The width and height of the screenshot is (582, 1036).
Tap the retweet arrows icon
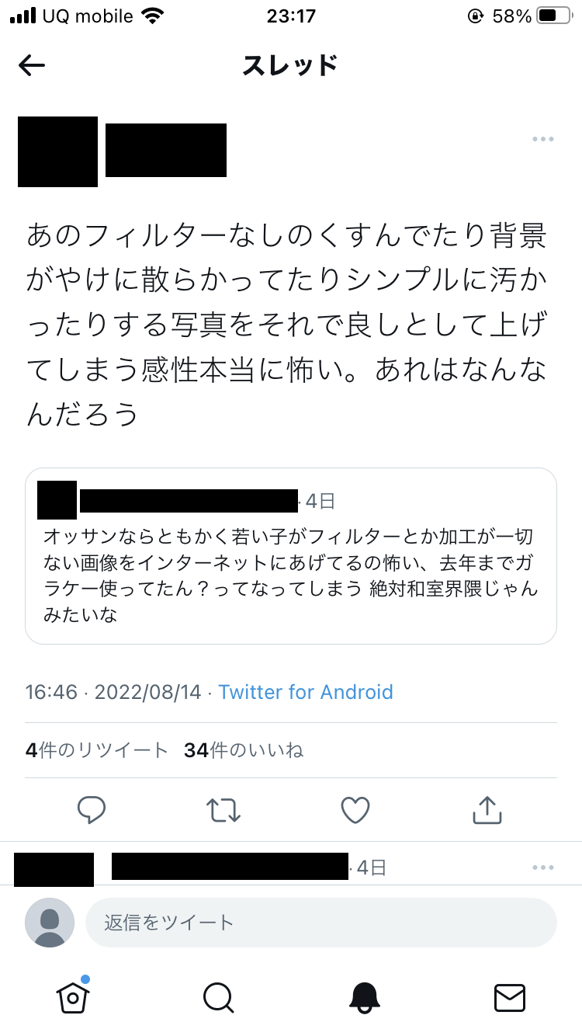click(223, 810)
